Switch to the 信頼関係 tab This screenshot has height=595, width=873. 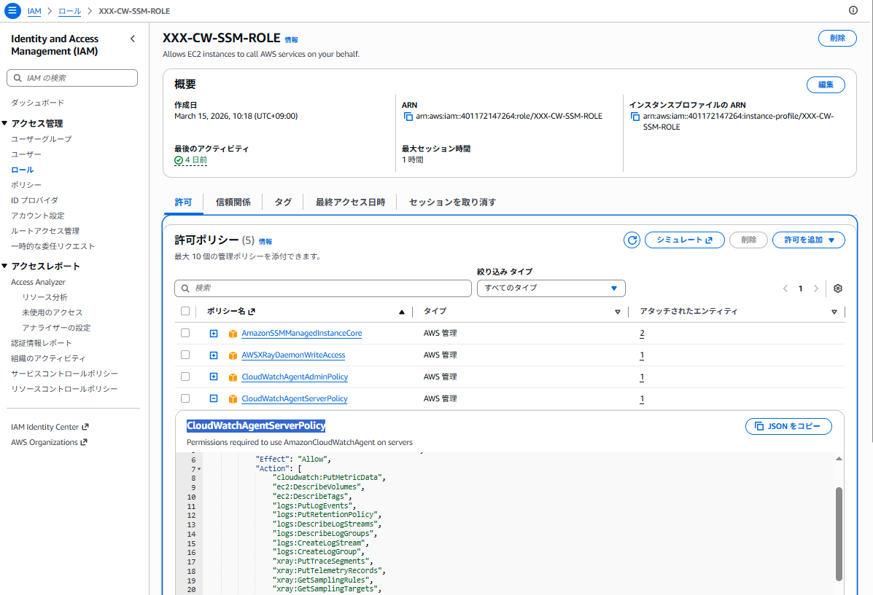coord(233,202)
